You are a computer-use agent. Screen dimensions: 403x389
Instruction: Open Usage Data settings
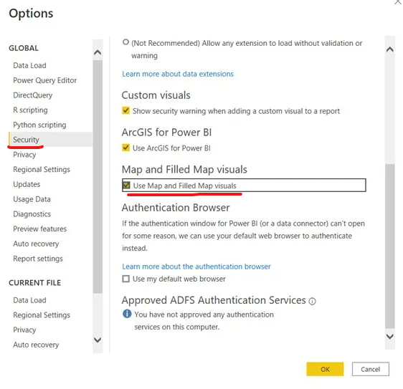32,199
